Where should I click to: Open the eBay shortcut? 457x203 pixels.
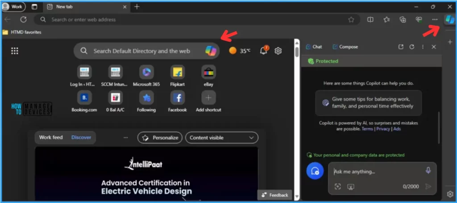208,76
